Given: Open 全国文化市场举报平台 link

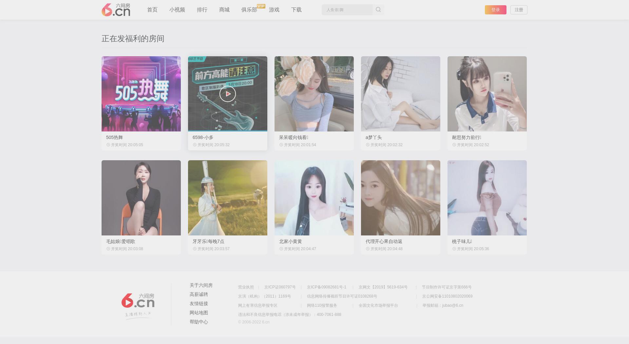Looking at the screenshot, I should click(x=378, y=305).
